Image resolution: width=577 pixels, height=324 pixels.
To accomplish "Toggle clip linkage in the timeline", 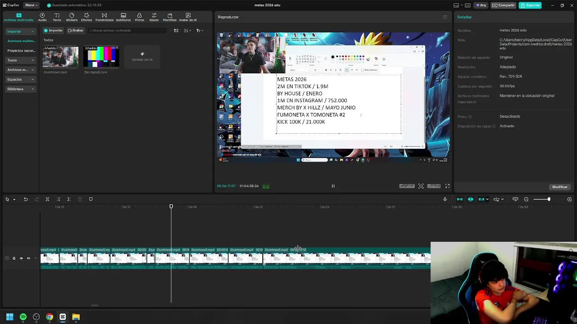I will click(x=481, y=199).
